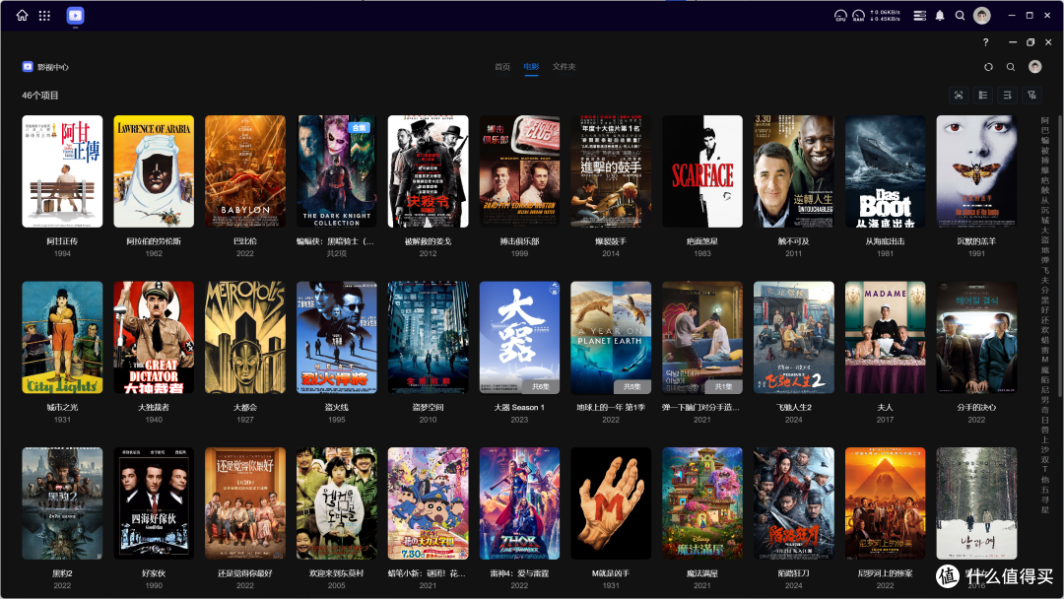Image resolution: width=1064 pixels, height=599 pixels.
Task: Open the 阿甘正传 movie poster
Action: (62, 171)
